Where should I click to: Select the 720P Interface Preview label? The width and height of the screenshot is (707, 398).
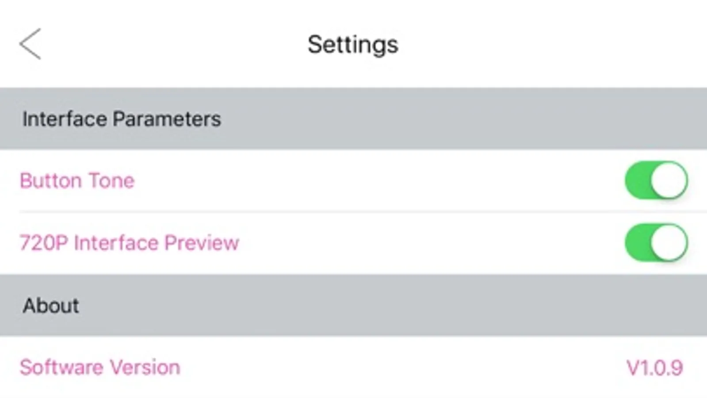point(129,243)
